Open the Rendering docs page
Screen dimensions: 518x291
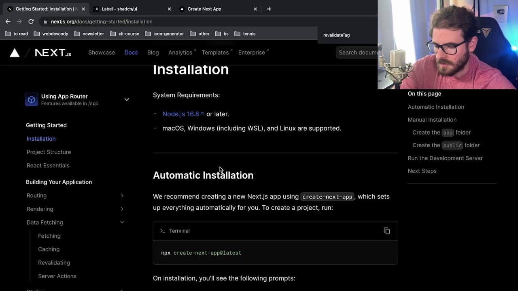coord(40,209)
